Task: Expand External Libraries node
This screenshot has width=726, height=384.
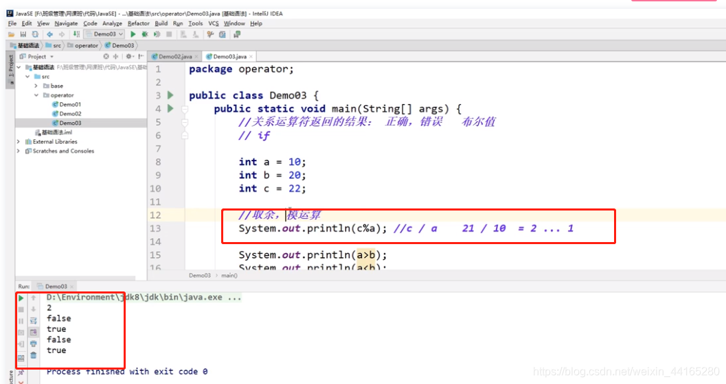Action: coord(18,142)
